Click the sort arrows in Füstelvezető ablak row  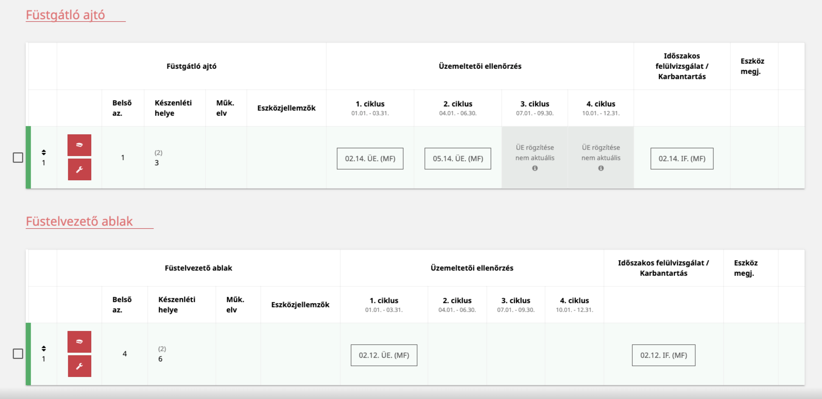coord(44,348)
